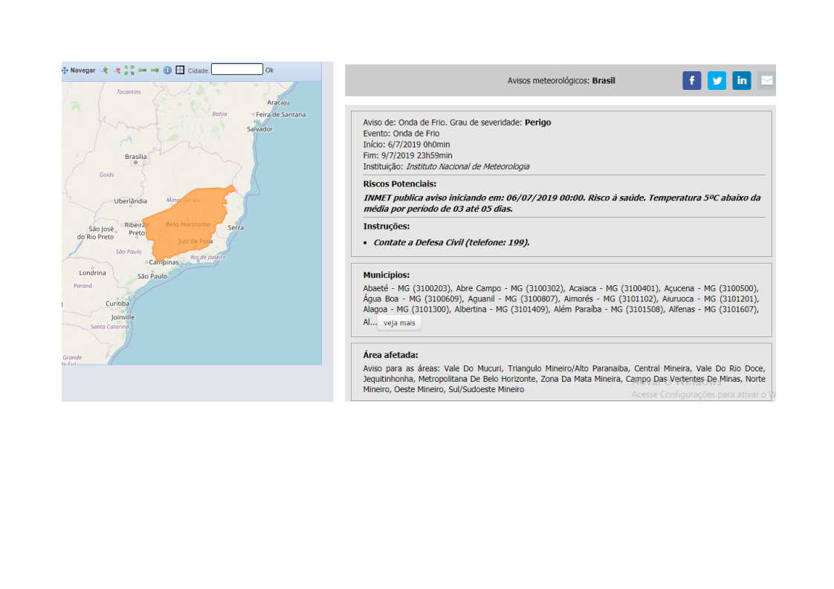Click the Área afetada heading
Viewport: 834px width, 589px height.
(x=390, y=355)
